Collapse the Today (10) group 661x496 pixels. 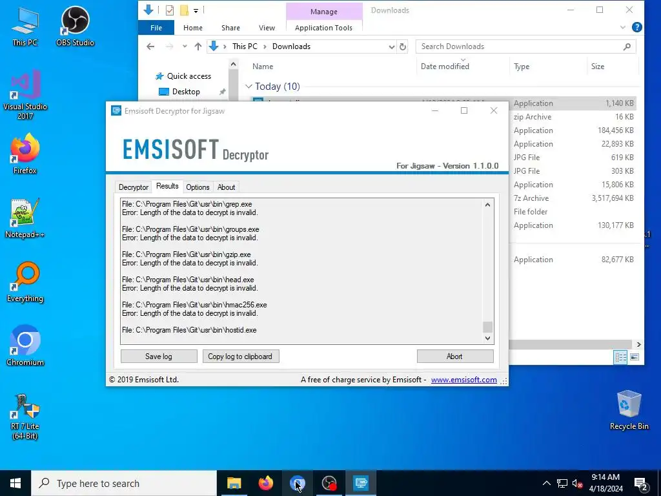point(249,87)
